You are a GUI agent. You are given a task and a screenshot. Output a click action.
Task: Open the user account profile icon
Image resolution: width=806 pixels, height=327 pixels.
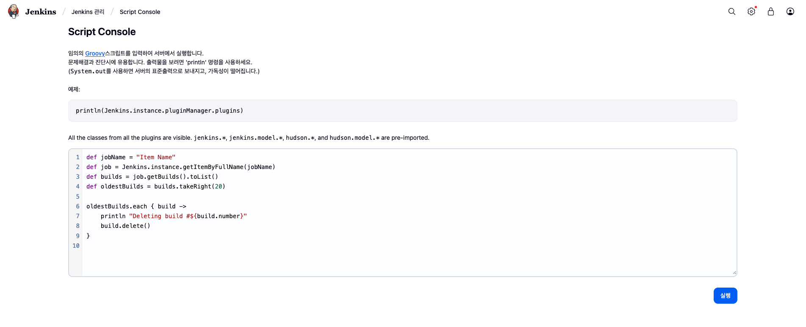[x=790, y=11]
